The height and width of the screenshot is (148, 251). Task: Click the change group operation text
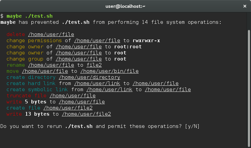25,59
